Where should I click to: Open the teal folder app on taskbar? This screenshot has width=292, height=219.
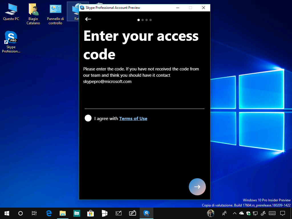[x=77, y=213]
